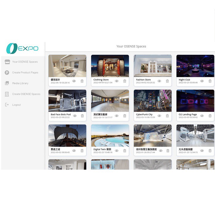Click trash icon on Fashion Store card

point(167,81)
